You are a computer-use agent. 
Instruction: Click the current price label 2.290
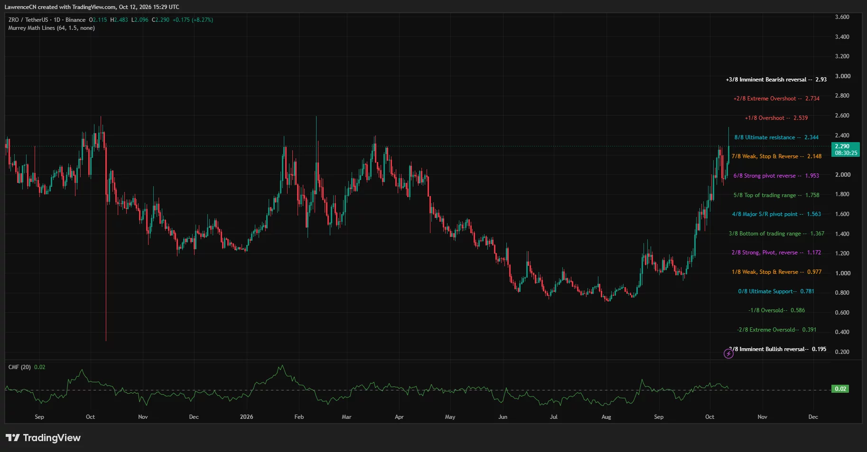coord(846,150)
